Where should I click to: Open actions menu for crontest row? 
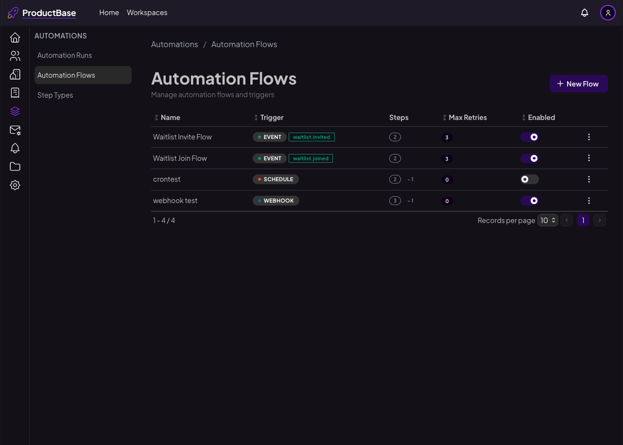(589, 179)
